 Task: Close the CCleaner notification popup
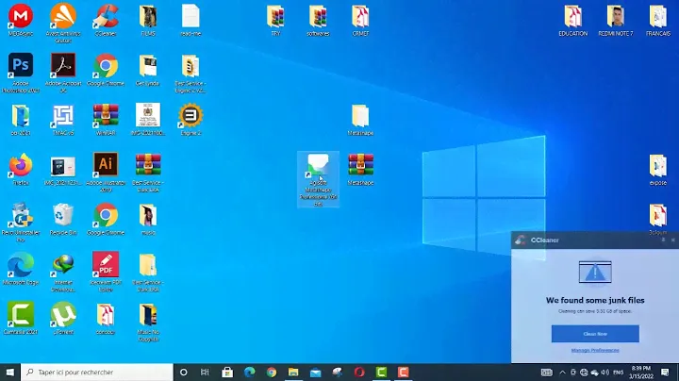(671, 240)
